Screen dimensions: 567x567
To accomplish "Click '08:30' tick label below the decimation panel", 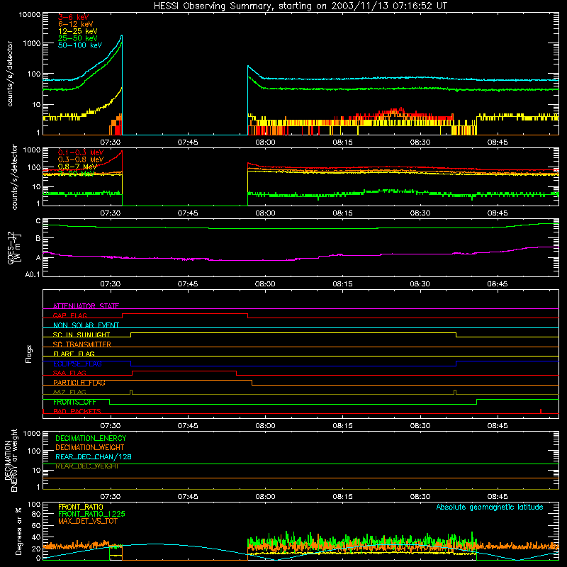I will pos(420,497).
